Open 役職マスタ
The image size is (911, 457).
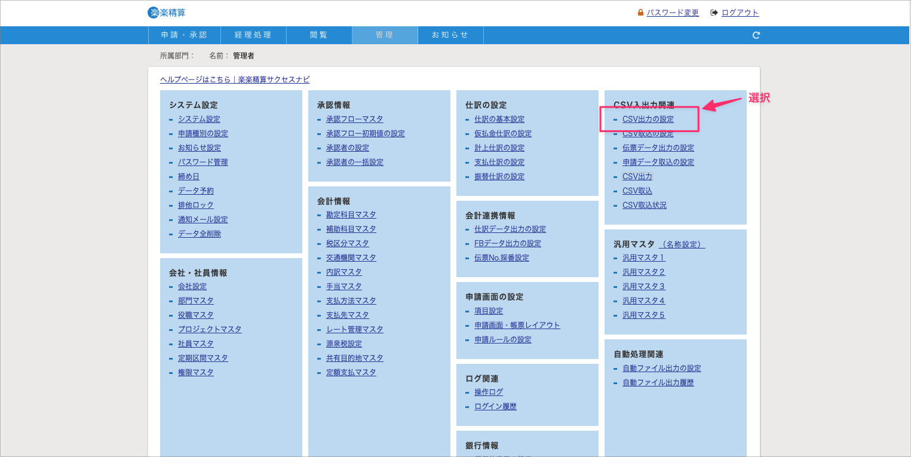196,315
